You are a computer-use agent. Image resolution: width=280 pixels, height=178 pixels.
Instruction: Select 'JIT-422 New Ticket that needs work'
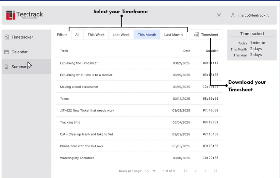[87, 110]
